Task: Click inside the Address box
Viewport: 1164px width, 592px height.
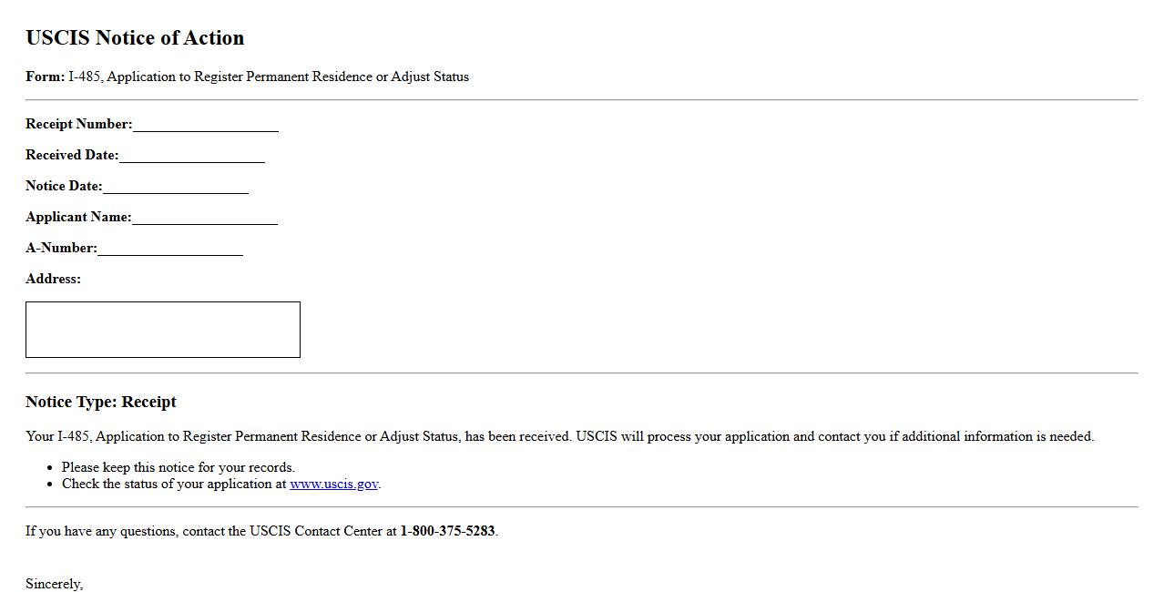Action: pos(163,330)
